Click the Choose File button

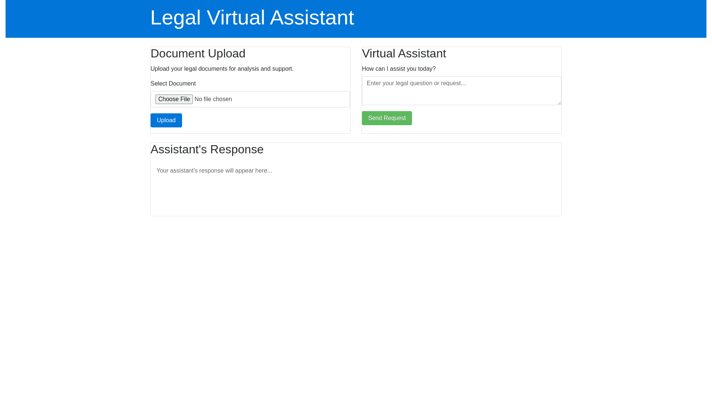[174, 99]
